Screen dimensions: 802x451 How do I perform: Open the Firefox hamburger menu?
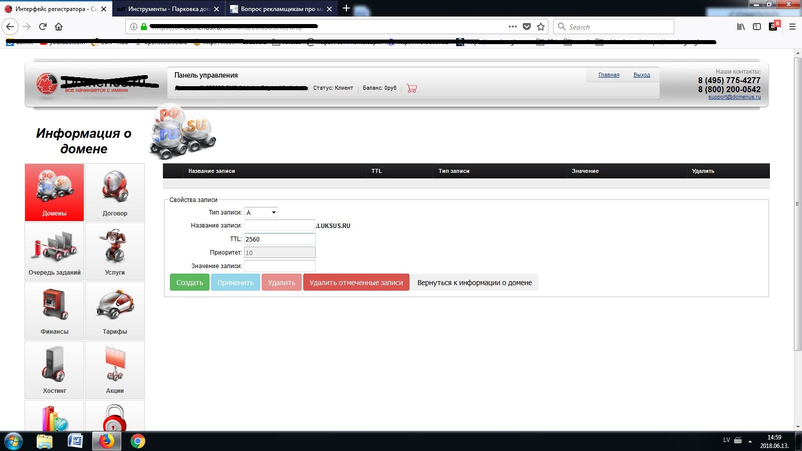pyautogui.click(x=792, y=27)
